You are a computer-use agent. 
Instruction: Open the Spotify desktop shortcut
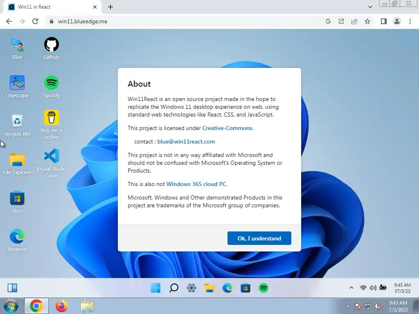pos(51,87)
